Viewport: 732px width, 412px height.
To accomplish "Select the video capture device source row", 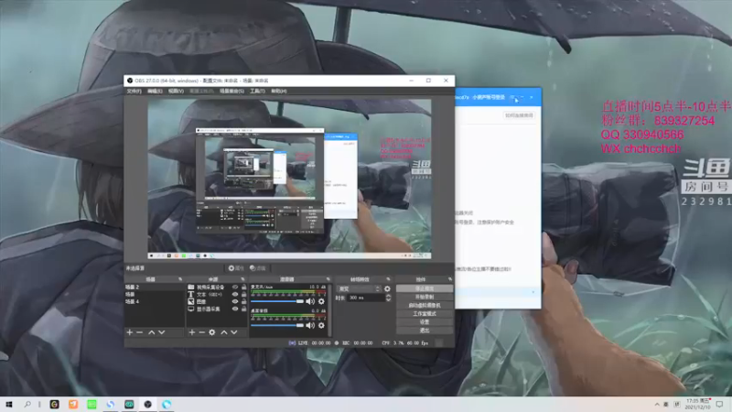I will 217,287.
